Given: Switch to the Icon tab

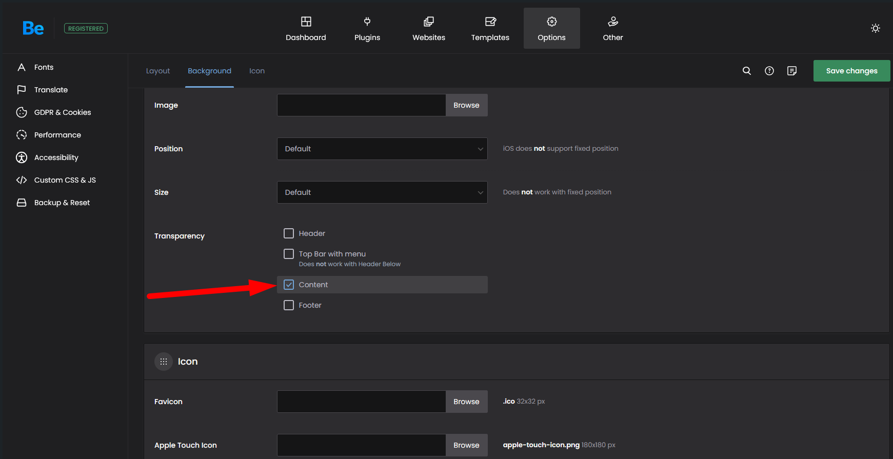Looking at the screenshot, I should (x=257, y=71).
